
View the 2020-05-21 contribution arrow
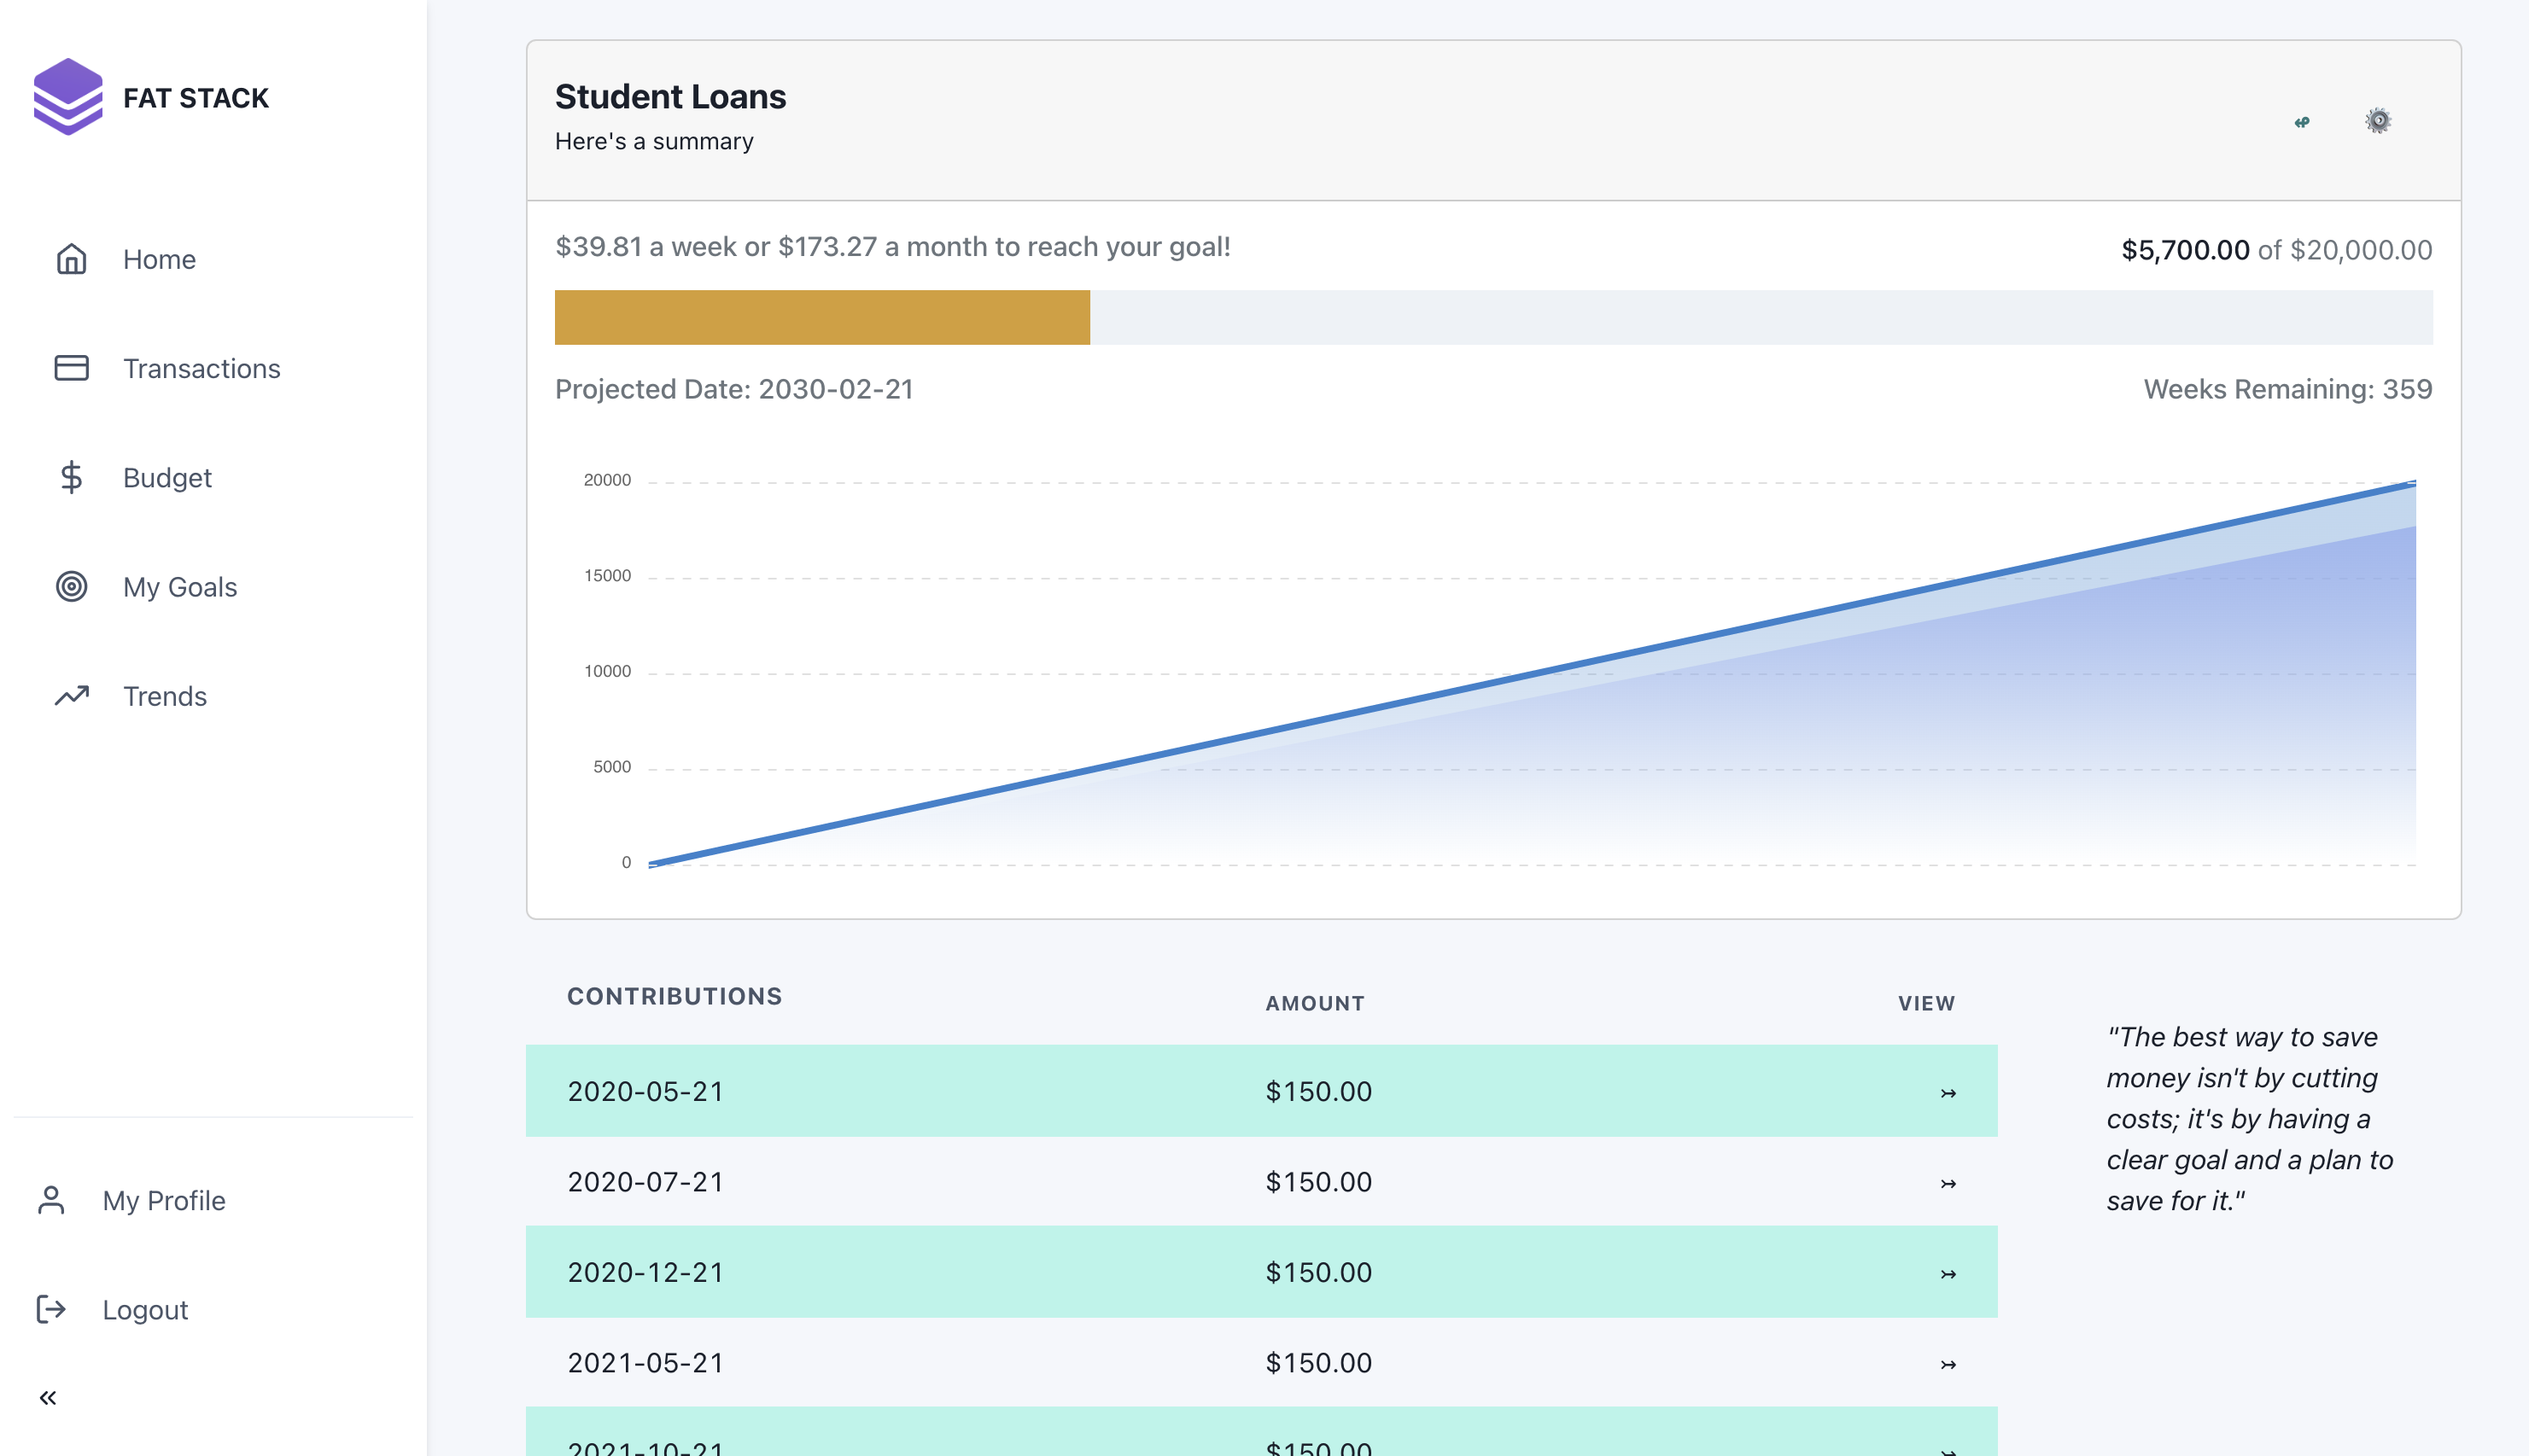1947,1093
